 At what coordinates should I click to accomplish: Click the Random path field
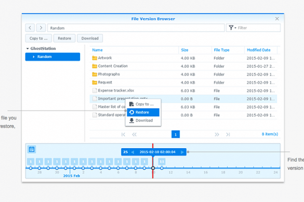(136, 28)
